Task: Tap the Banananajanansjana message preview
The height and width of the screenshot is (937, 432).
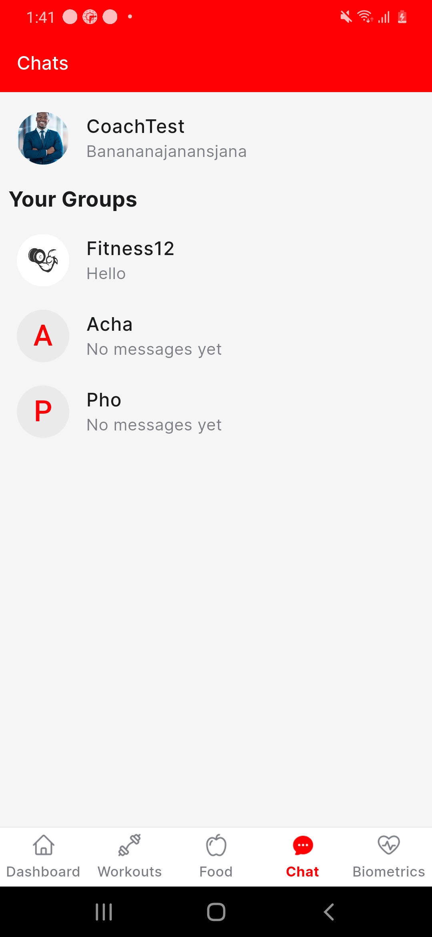Action: 166,151
